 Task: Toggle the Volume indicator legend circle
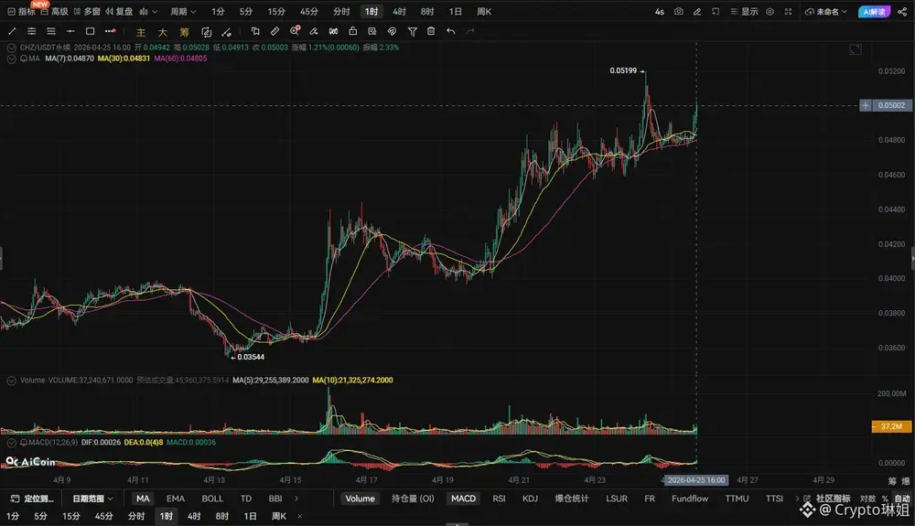[11, 381]
